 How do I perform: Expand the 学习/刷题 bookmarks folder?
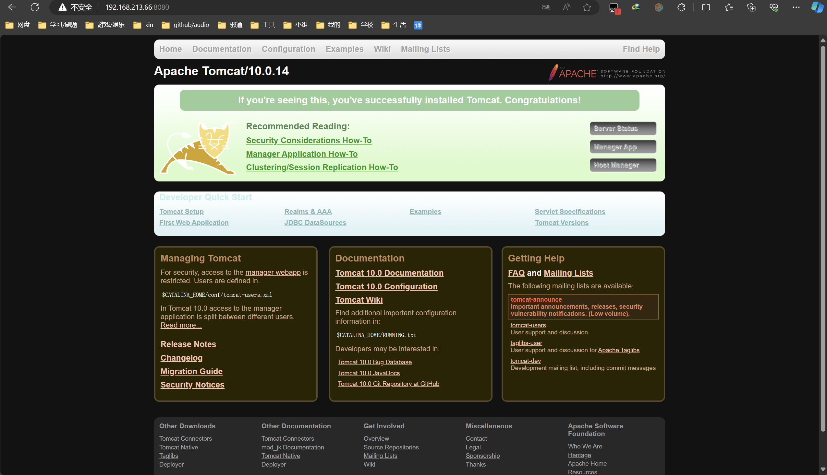58,25
